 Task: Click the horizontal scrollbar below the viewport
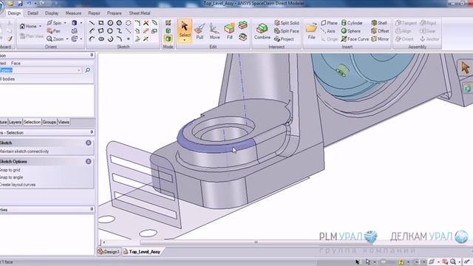pos(256,242)
